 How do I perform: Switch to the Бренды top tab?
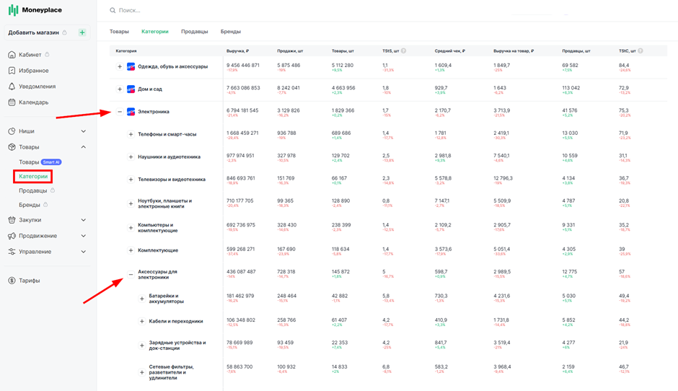[231, 32]
